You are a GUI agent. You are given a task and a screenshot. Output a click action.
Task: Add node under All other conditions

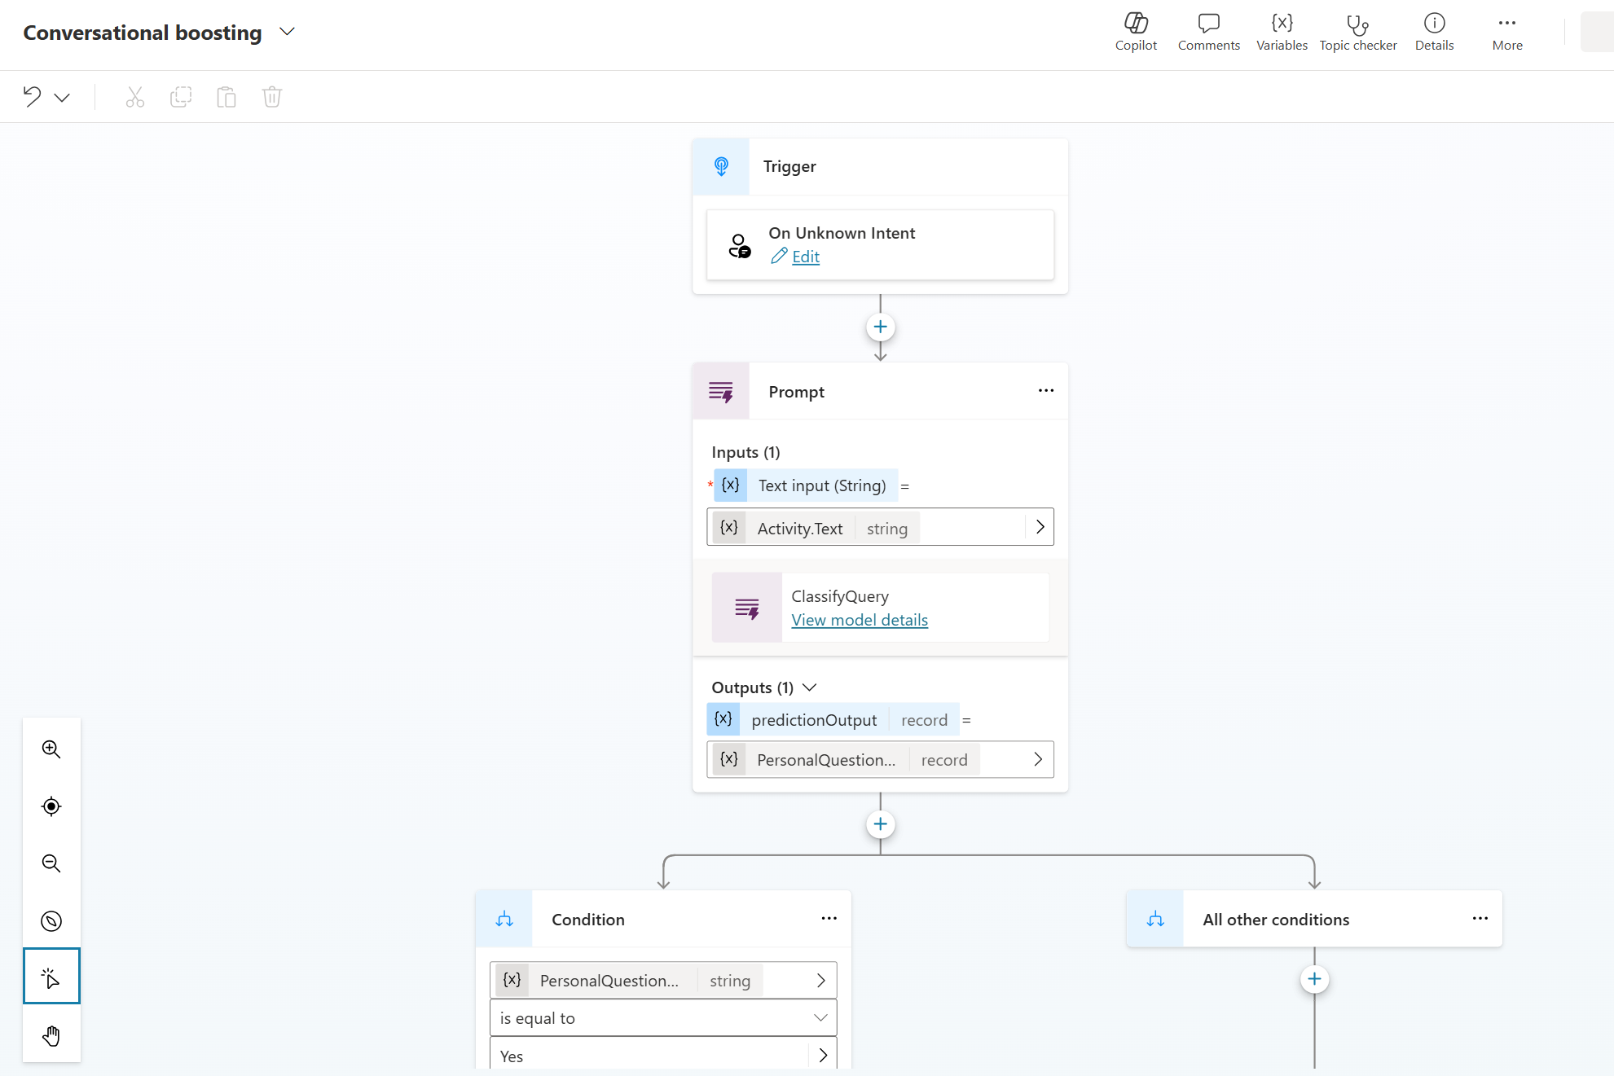coord(1314,979)
